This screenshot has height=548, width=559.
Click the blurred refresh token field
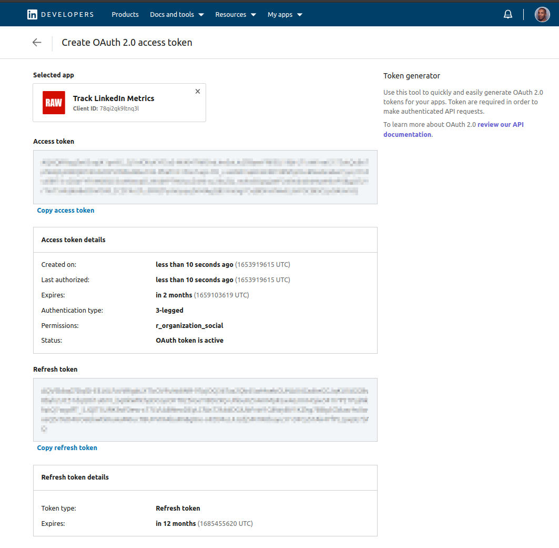tap(205, 410)
